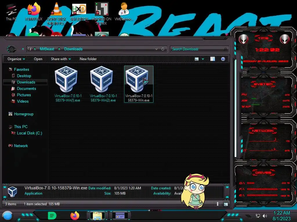This screenshot has height=222, width=297.
Task: Click the New folder button
Action: point(88,59)
